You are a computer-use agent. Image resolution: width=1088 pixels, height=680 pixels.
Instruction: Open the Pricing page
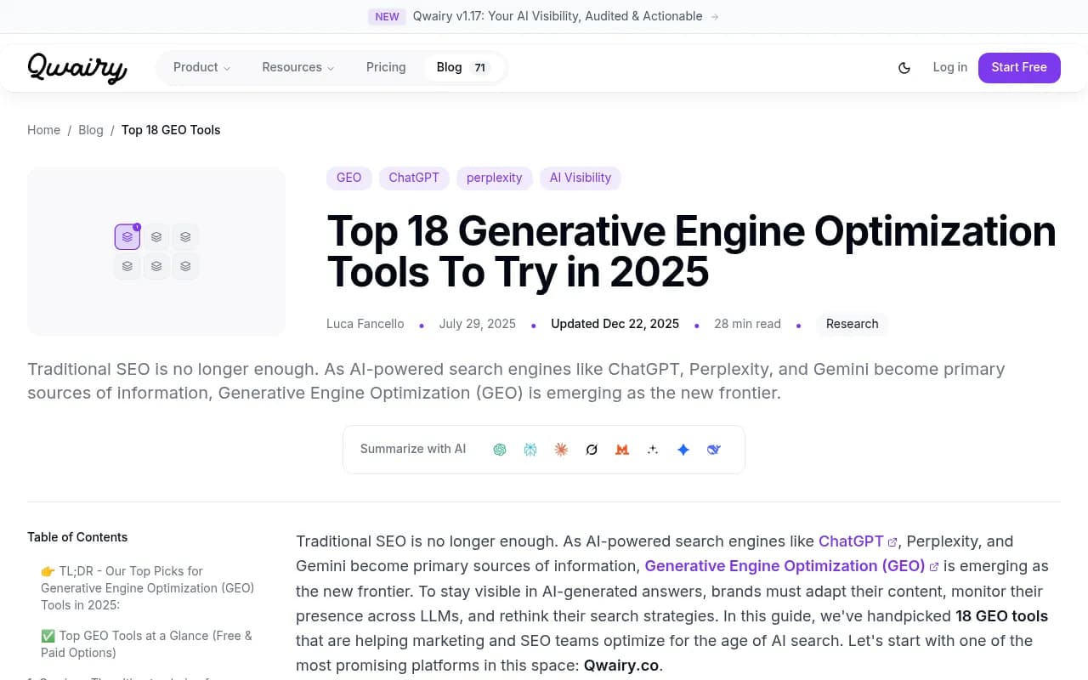[x=386, y=67]
